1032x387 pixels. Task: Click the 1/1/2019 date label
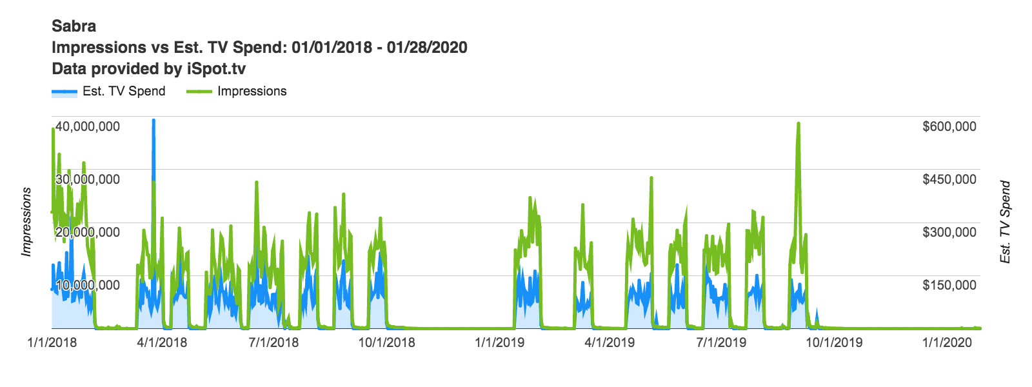(500, 342)
